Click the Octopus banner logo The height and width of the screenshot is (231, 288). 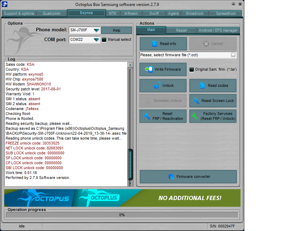point(43,198)
